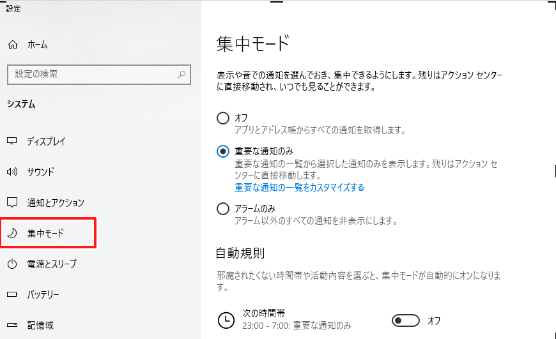Click the Home icon in the sidebar
Screen dimensions: 556x339
coord(13,44)
